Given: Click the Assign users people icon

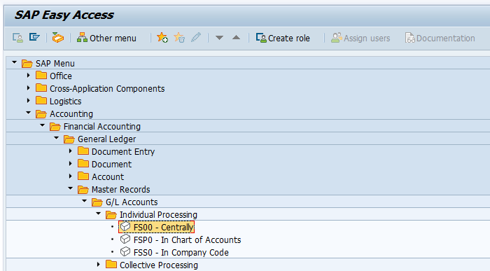Looking at the screenshot, I should pyautogui.click(x=337, y=38).
